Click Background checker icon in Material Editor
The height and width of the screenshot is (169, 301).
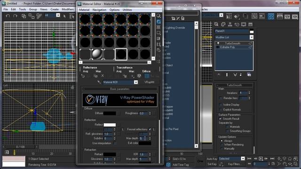click(x=158, y=27)
